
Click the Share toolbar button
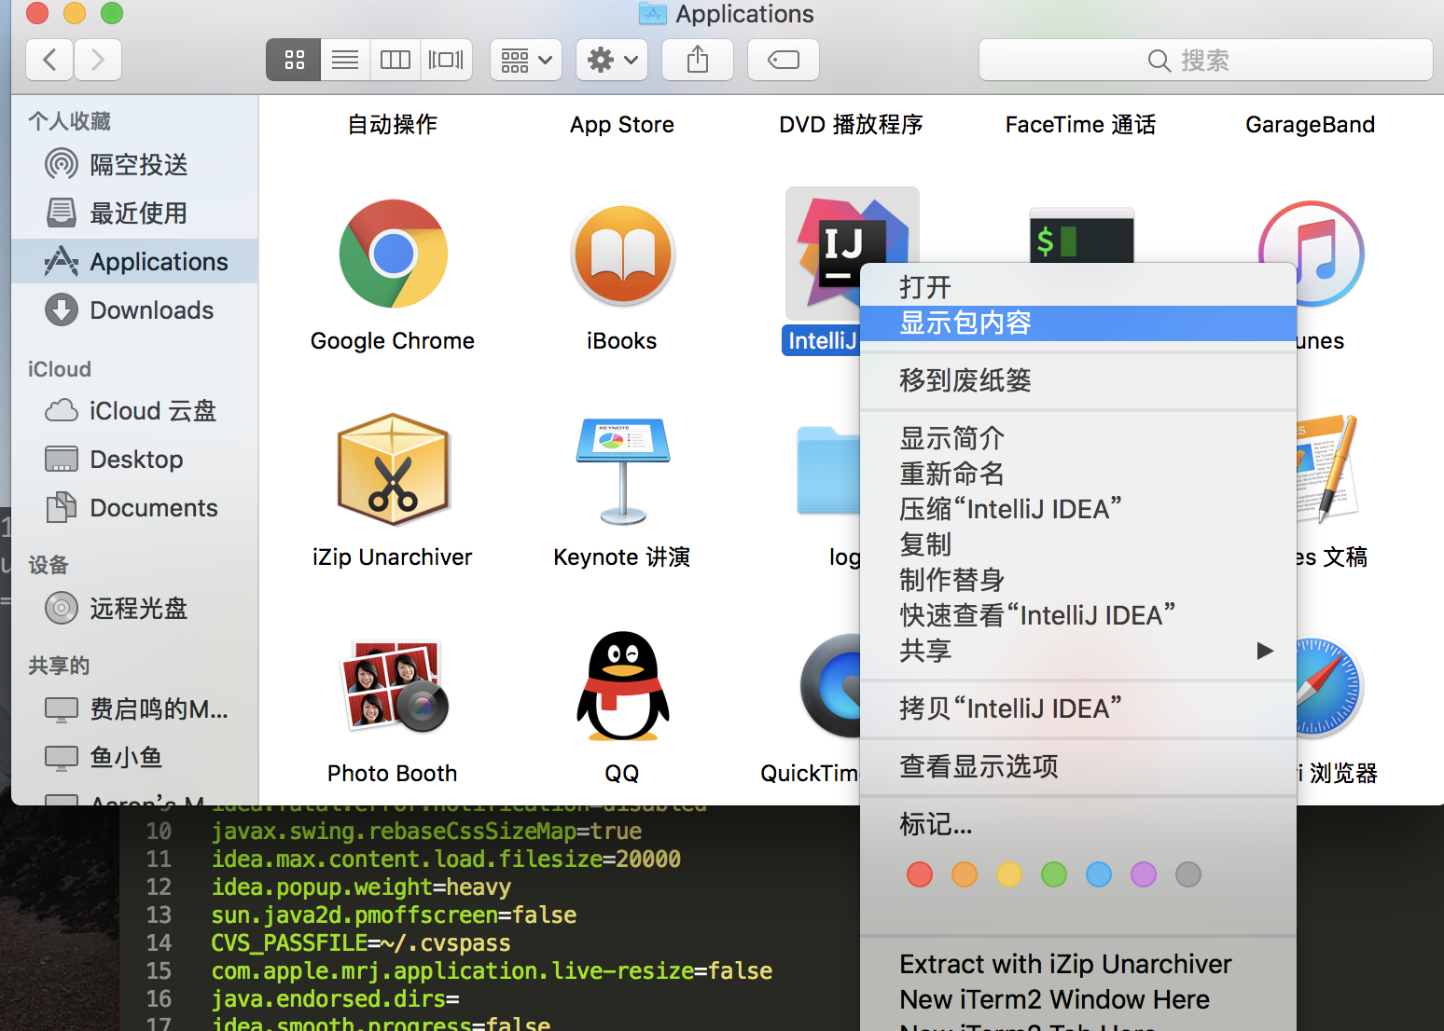pyautogui.click(x=698, y=60)
